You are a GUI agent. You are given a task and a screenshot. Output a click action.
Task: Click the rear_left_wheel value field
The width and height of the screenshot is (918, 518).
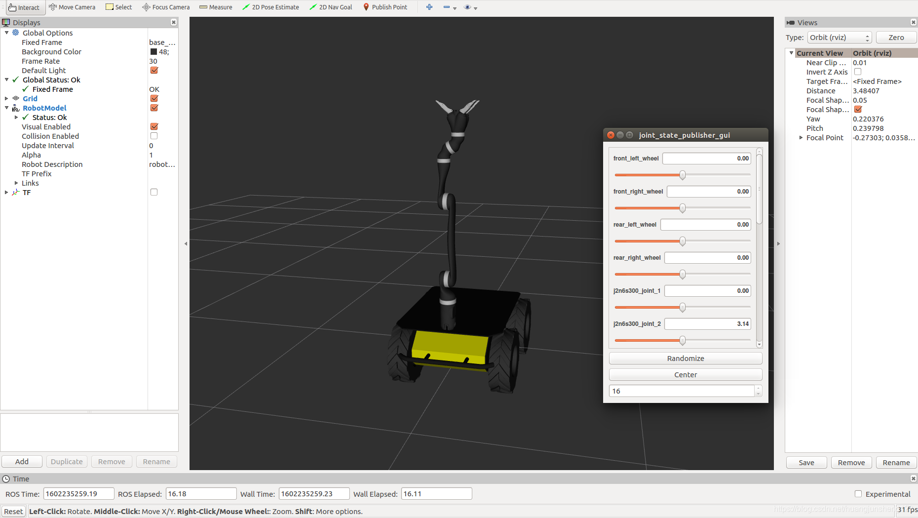(x=706, y=225)
